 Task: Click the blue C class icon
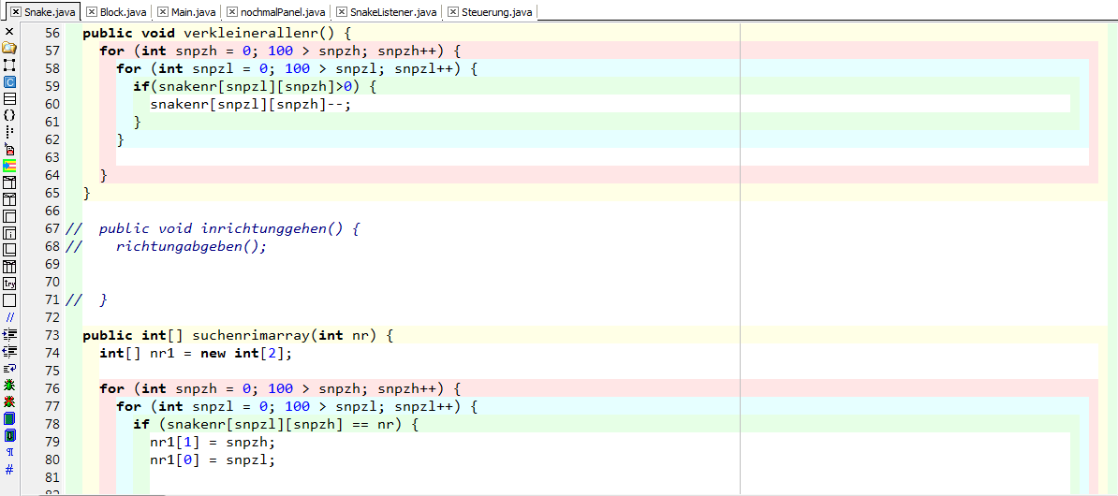point(9,81)
